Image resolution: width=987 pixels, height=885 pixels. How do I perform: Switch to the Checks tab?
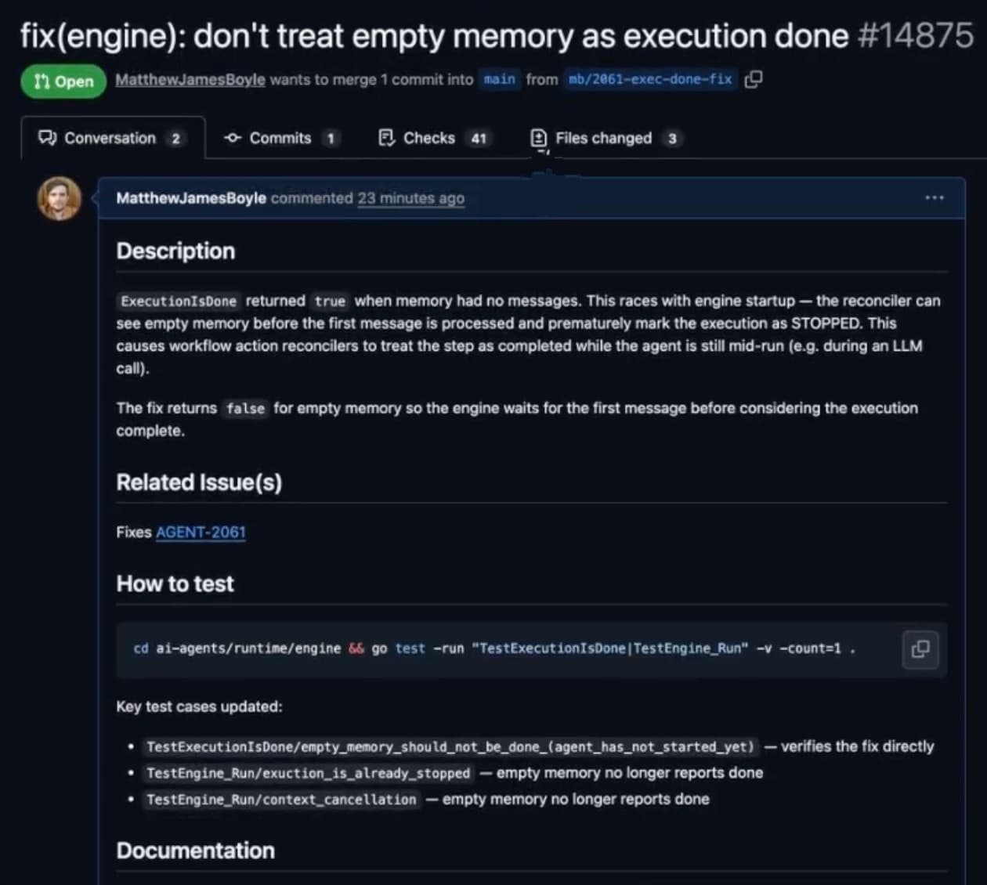click(429, 138)
